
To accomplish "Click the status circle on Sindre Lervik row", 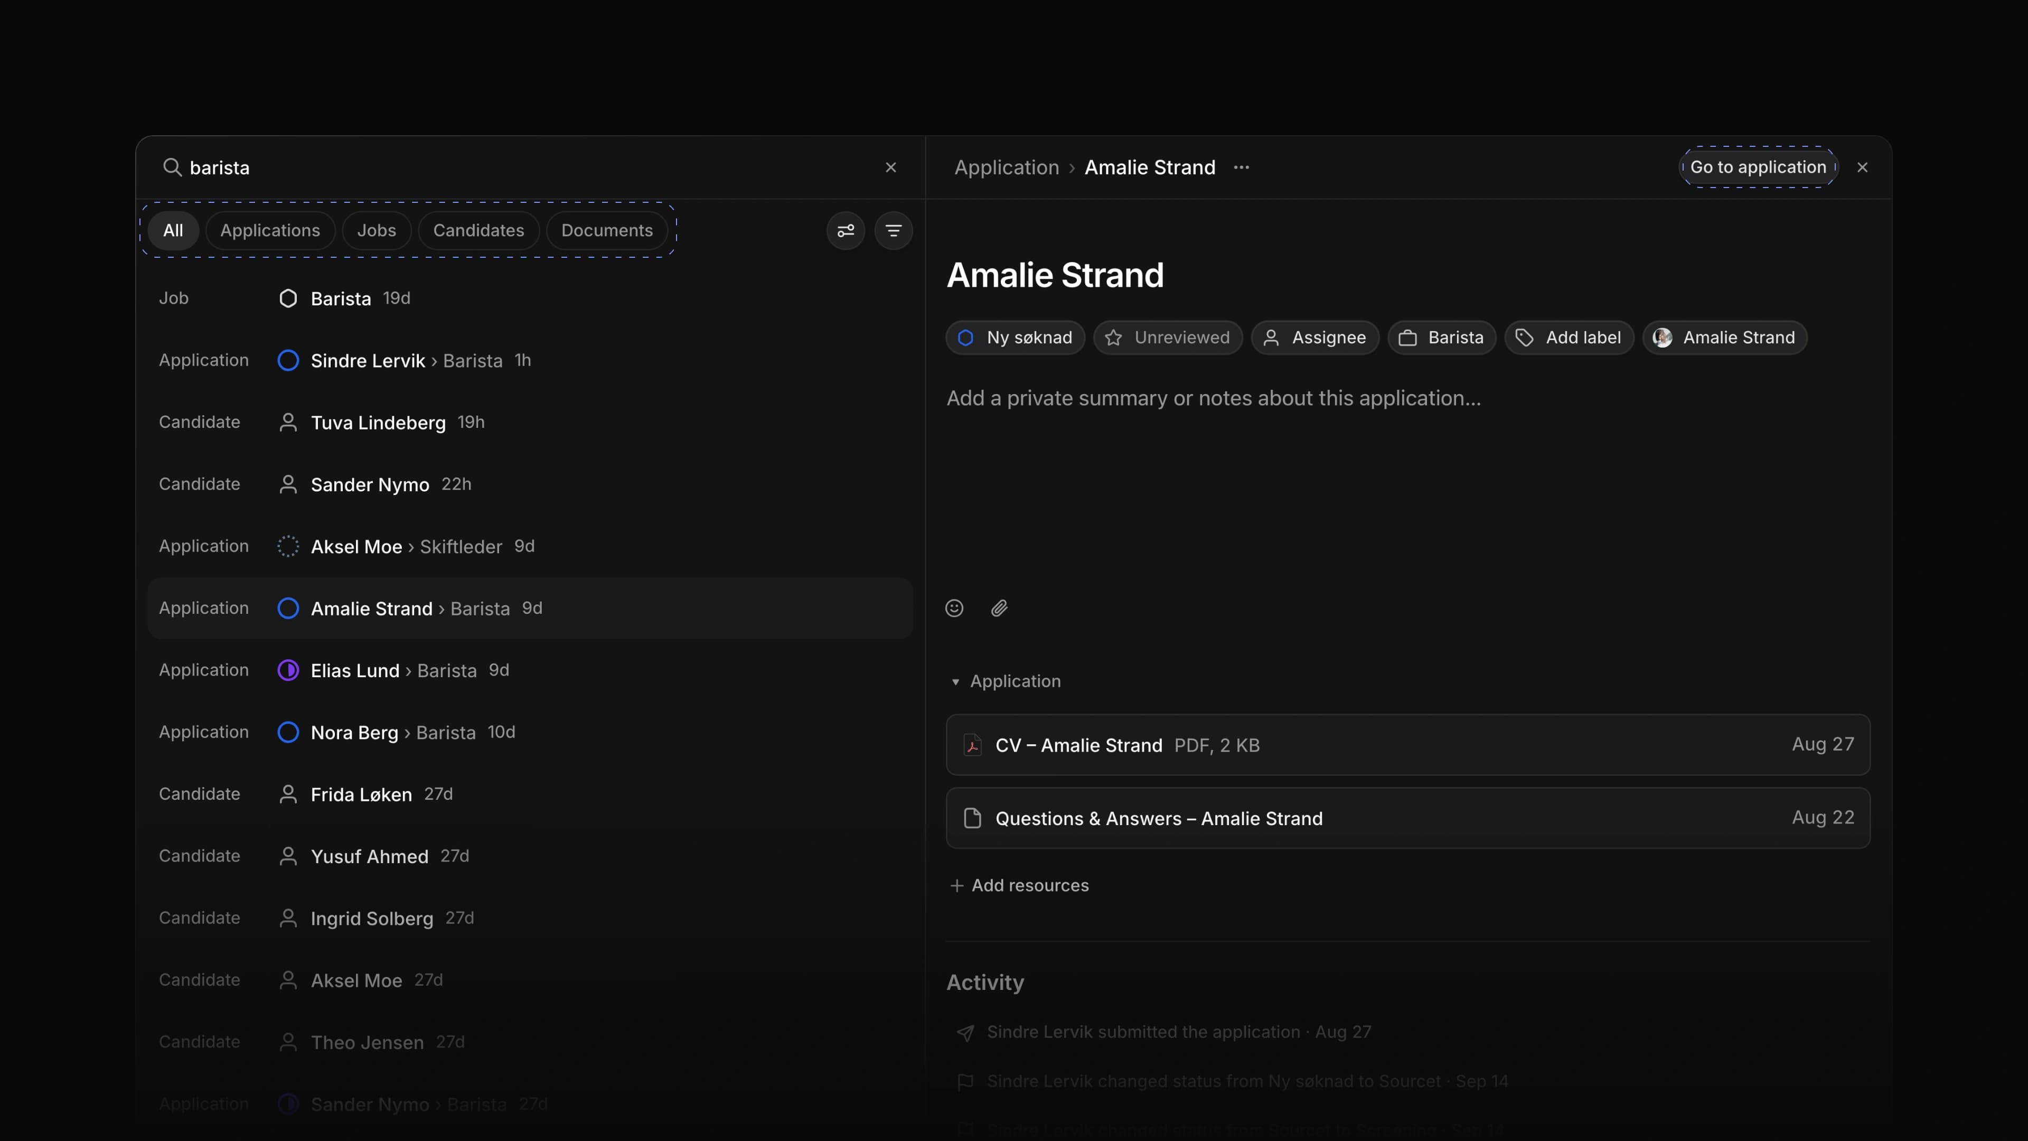I will (x=288, y=361).
